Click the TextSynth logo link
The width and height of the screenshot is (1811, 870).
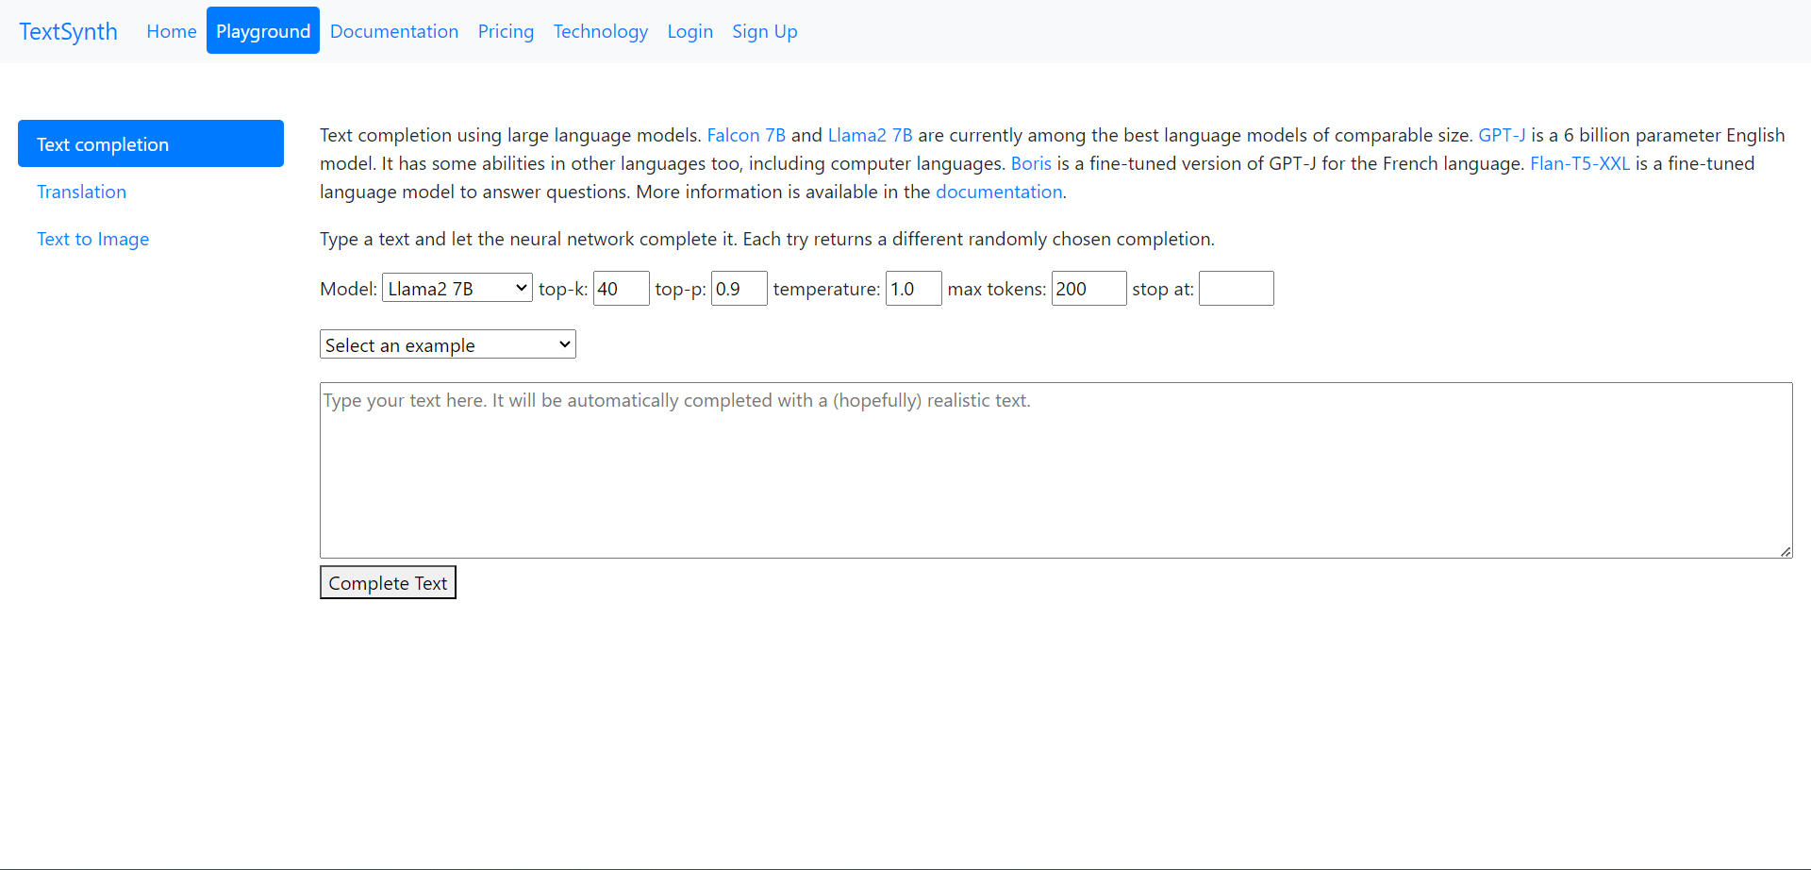pos(68,31)
